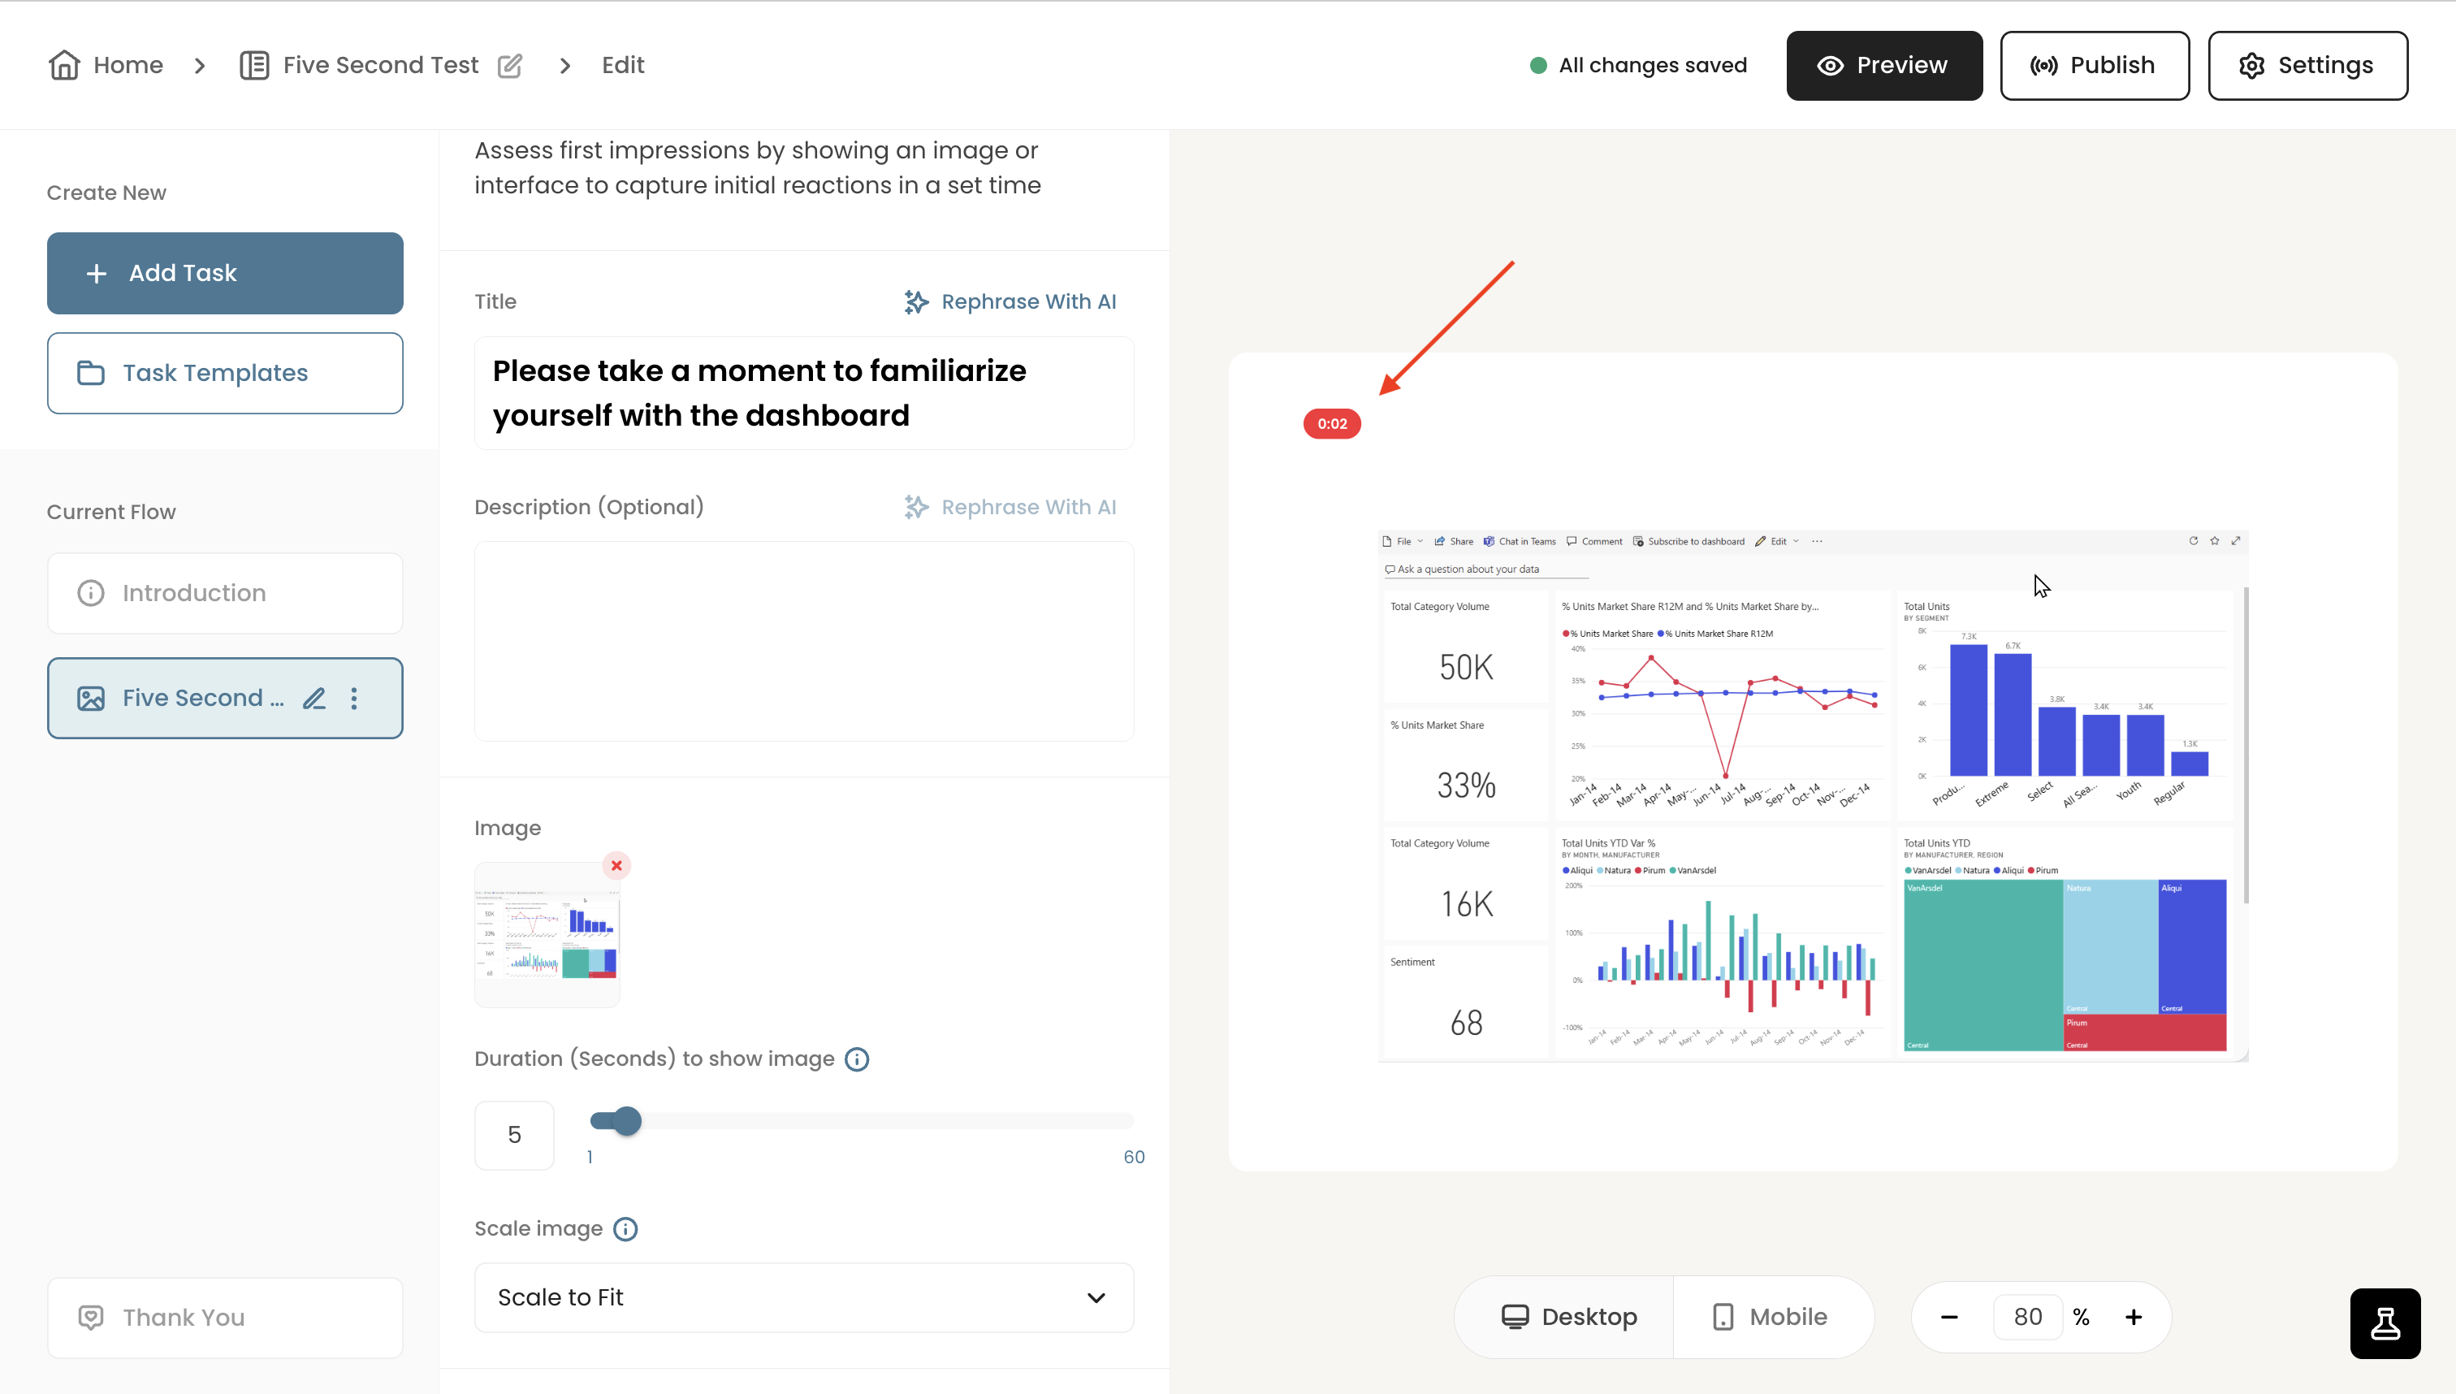Viewport: 2456px width, 1394px height.
Task: Click the green saved status dot
Action: (x=1538, y=65)
